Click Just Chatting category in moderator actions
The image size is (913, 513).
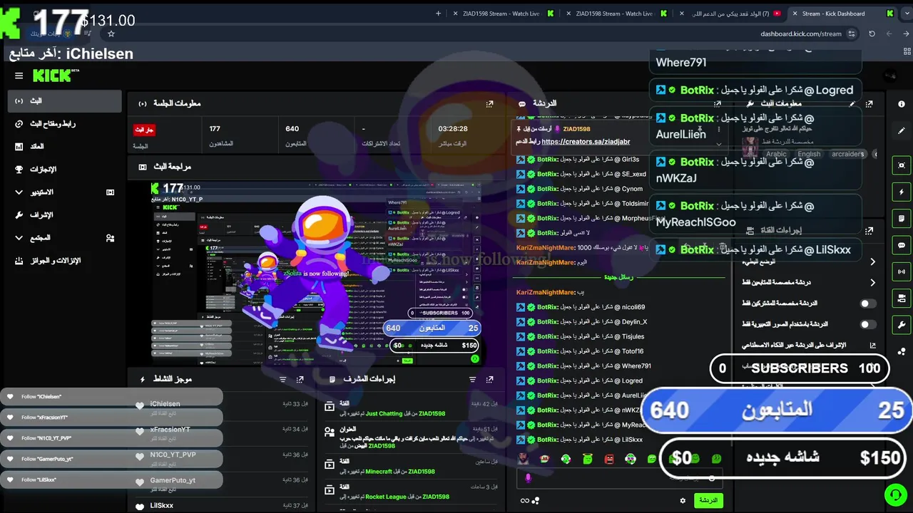pyautogui.click(x=384, y=414)
